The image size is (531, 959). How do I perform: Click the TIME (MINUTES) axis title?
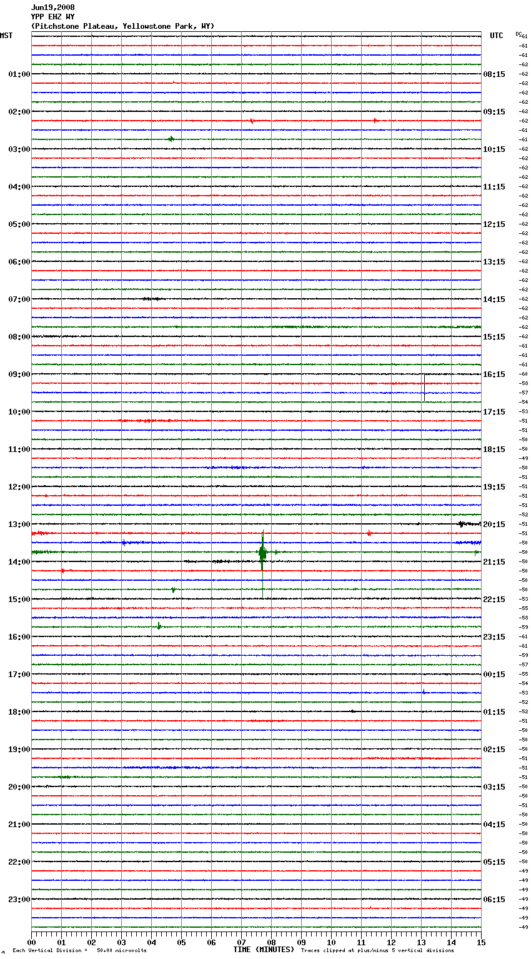[x=264, y=950]
